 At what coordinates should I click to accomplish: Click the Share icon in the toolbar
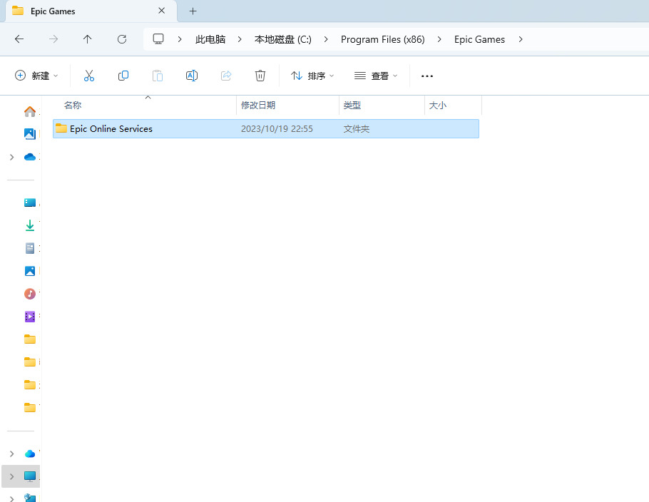pyautogui.click(x=226, y=76)
